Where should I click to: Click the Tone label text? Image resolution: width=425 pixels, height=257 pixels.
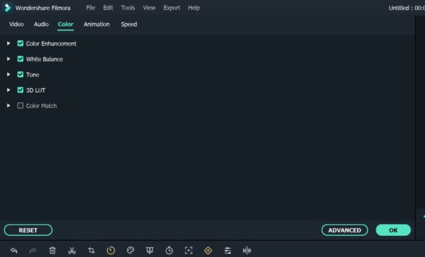click(x=33, y=74)
